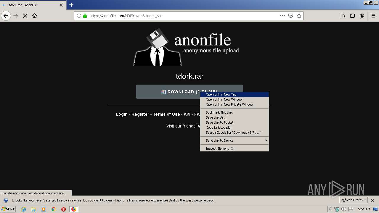
Task: Open the network tray icon
Action: point(337,209)
